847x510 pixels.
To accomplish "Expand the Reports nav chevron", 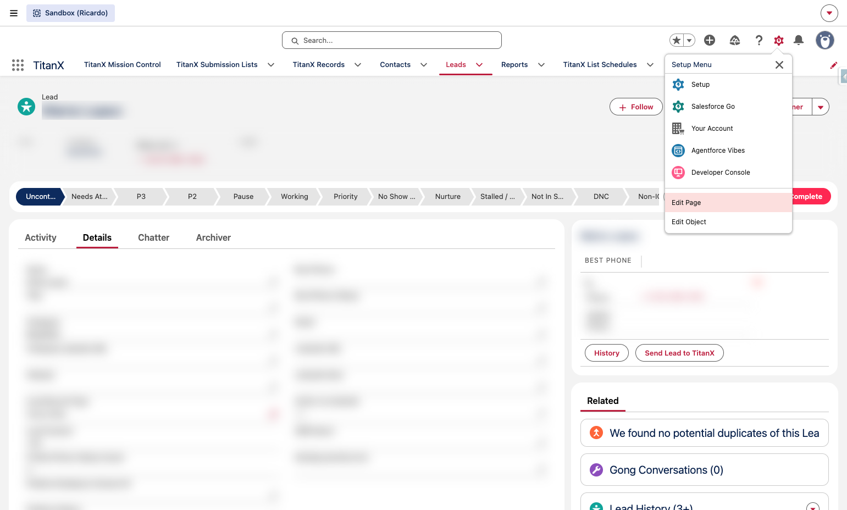I will click(x=541, y=65).
